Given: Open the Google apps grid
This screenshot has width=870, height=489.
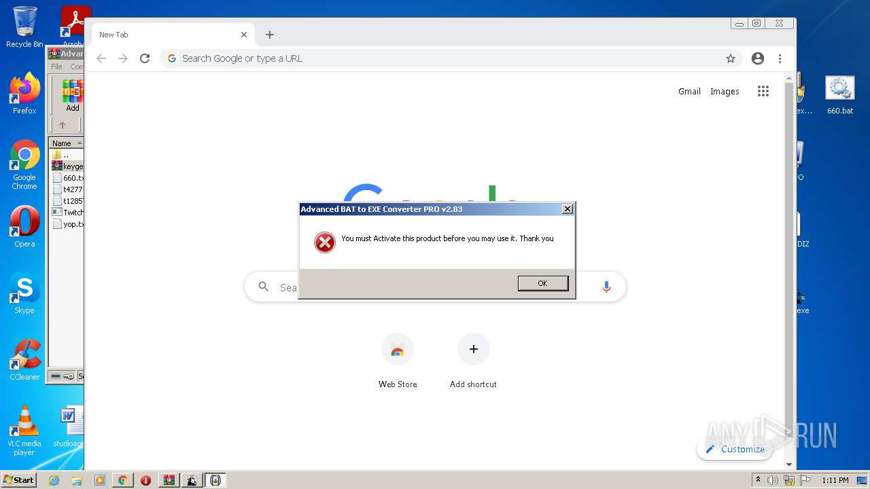Looking at the screenshot, I should pos(763,91).
